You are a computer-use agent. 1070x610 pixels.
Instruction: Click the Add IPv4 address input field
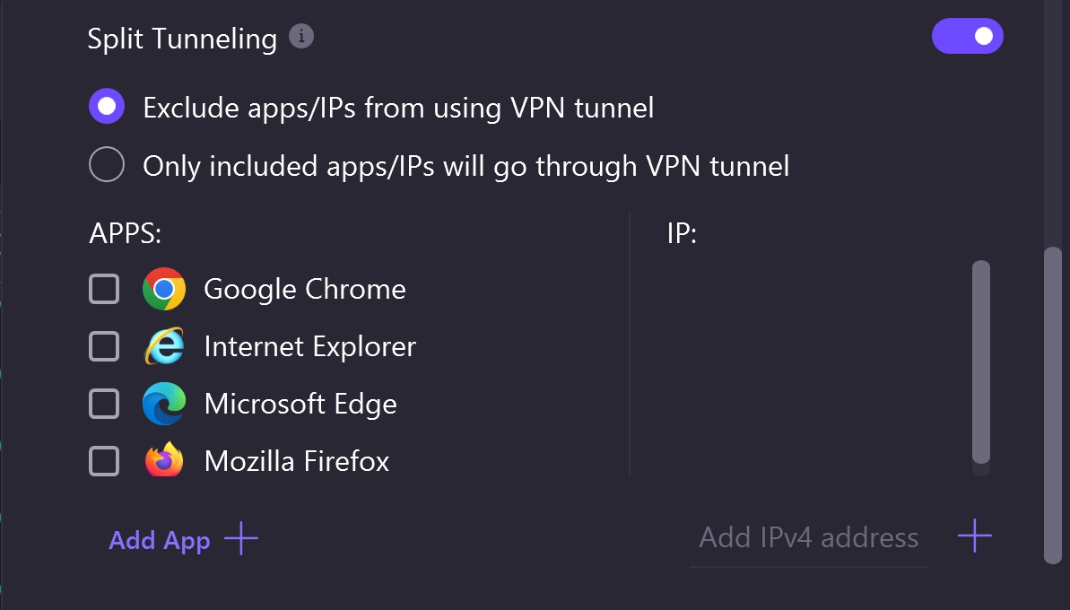807,536
